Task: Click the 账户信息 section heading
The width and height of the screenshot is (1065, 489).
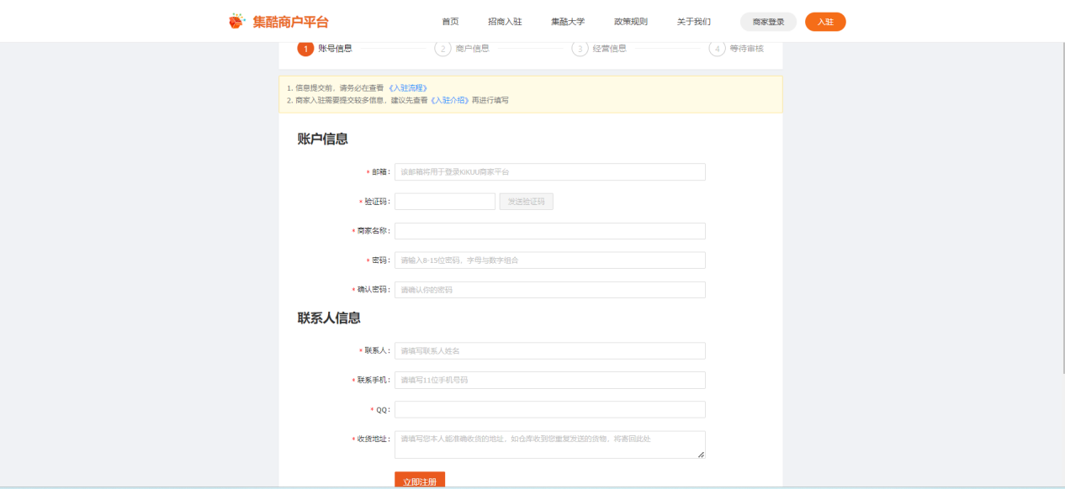Action: click(x=323, y=139)
